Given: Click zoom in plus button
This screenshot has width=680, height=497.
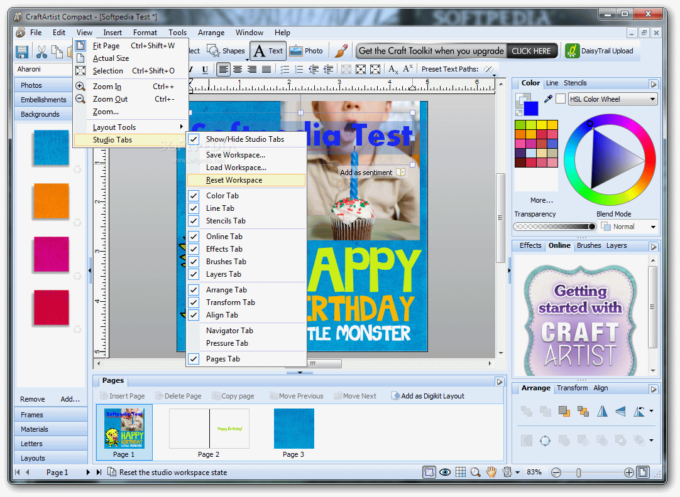Looking at the screenshot, I should click(x=629, y=473).
